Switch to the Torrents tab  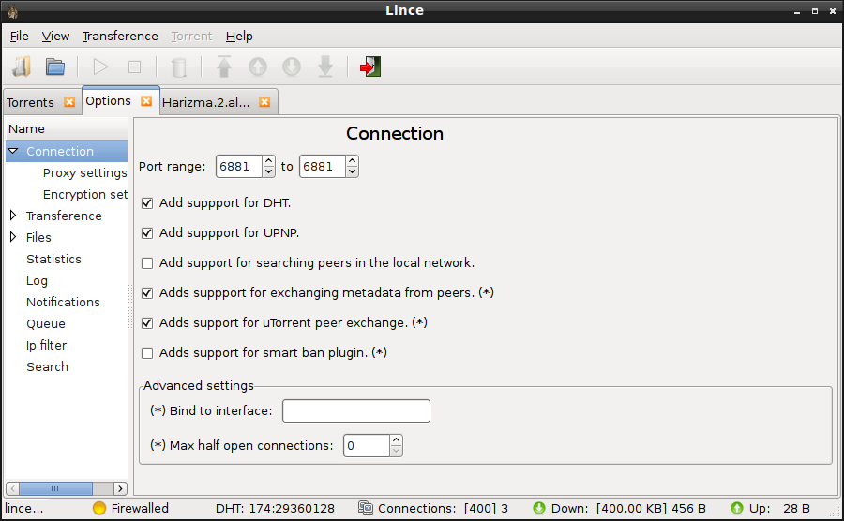[31, 102]
